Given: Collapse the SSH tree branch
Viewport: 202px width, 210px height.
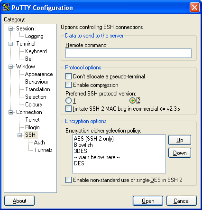Looking at the screenshot, I should coord(19,135).
